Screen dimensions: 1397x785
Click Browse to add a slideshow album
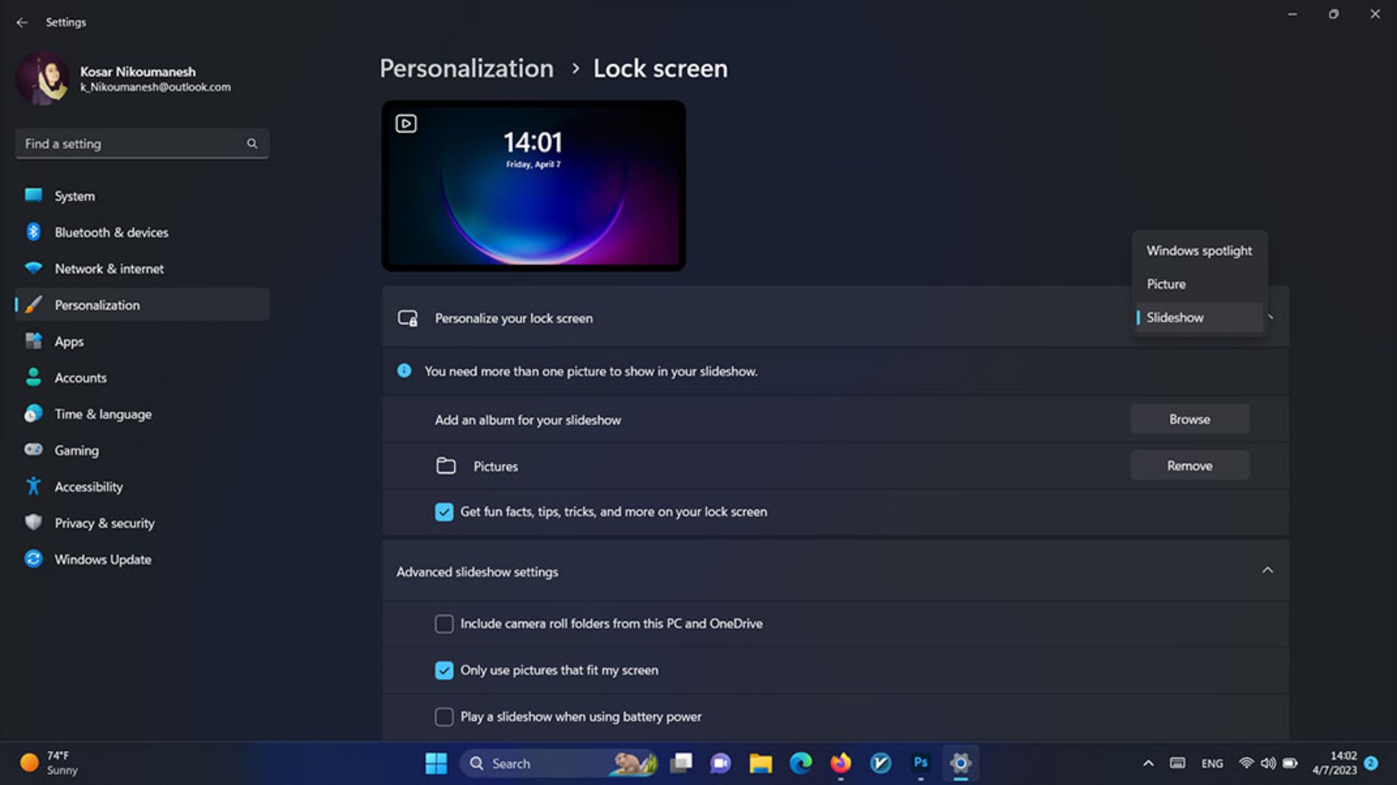[x=1189, y=420]
